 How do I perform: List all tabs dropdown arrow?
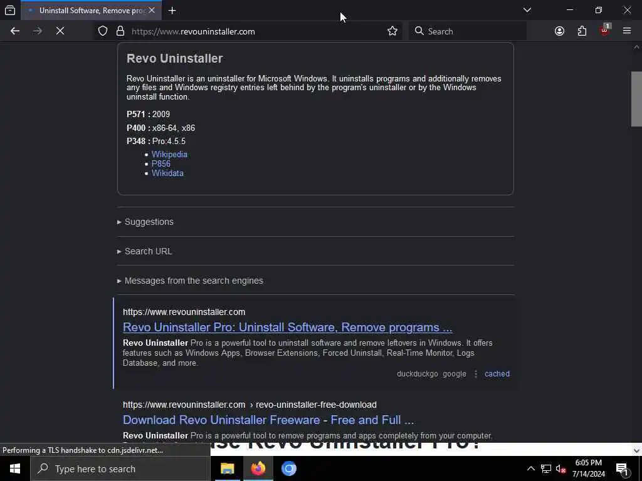click(x=527, y=10)
